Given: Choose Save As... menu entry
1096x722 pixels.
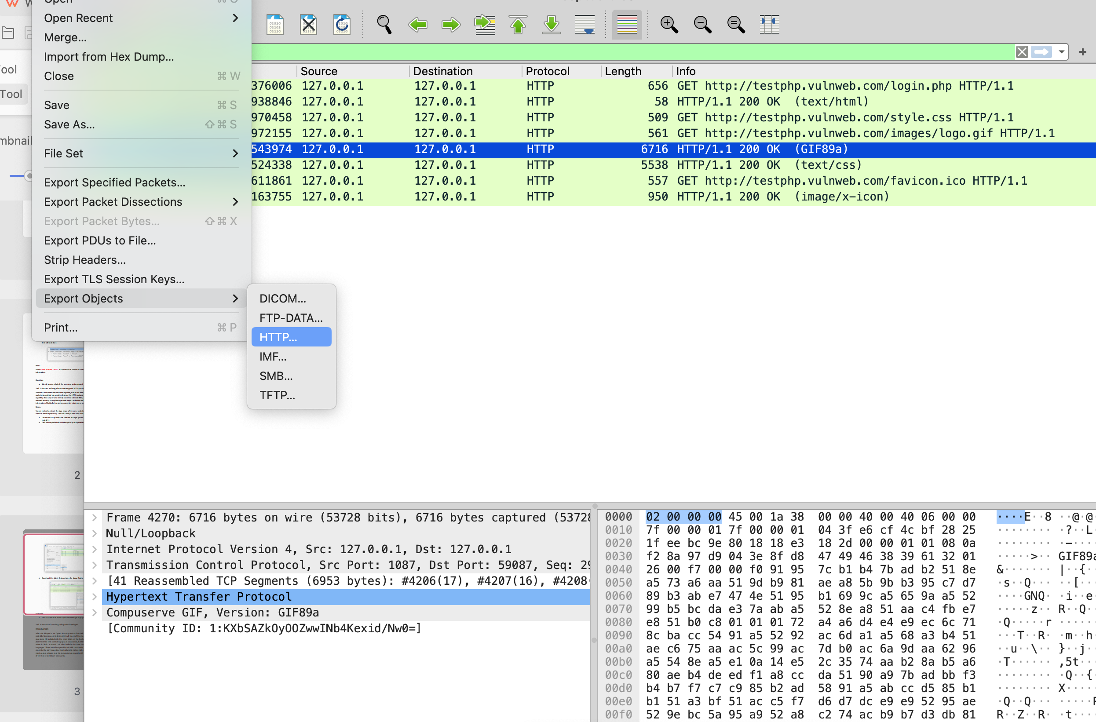Looking at the screenshot, I should (141, 124).
